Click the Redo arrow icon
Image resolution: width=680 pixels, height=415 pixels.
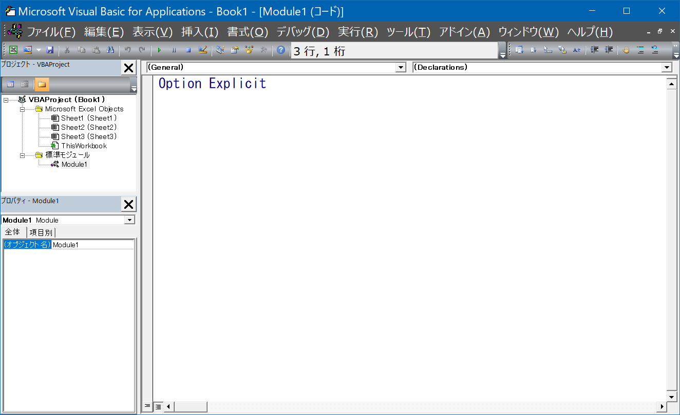(x=142, y=50)
